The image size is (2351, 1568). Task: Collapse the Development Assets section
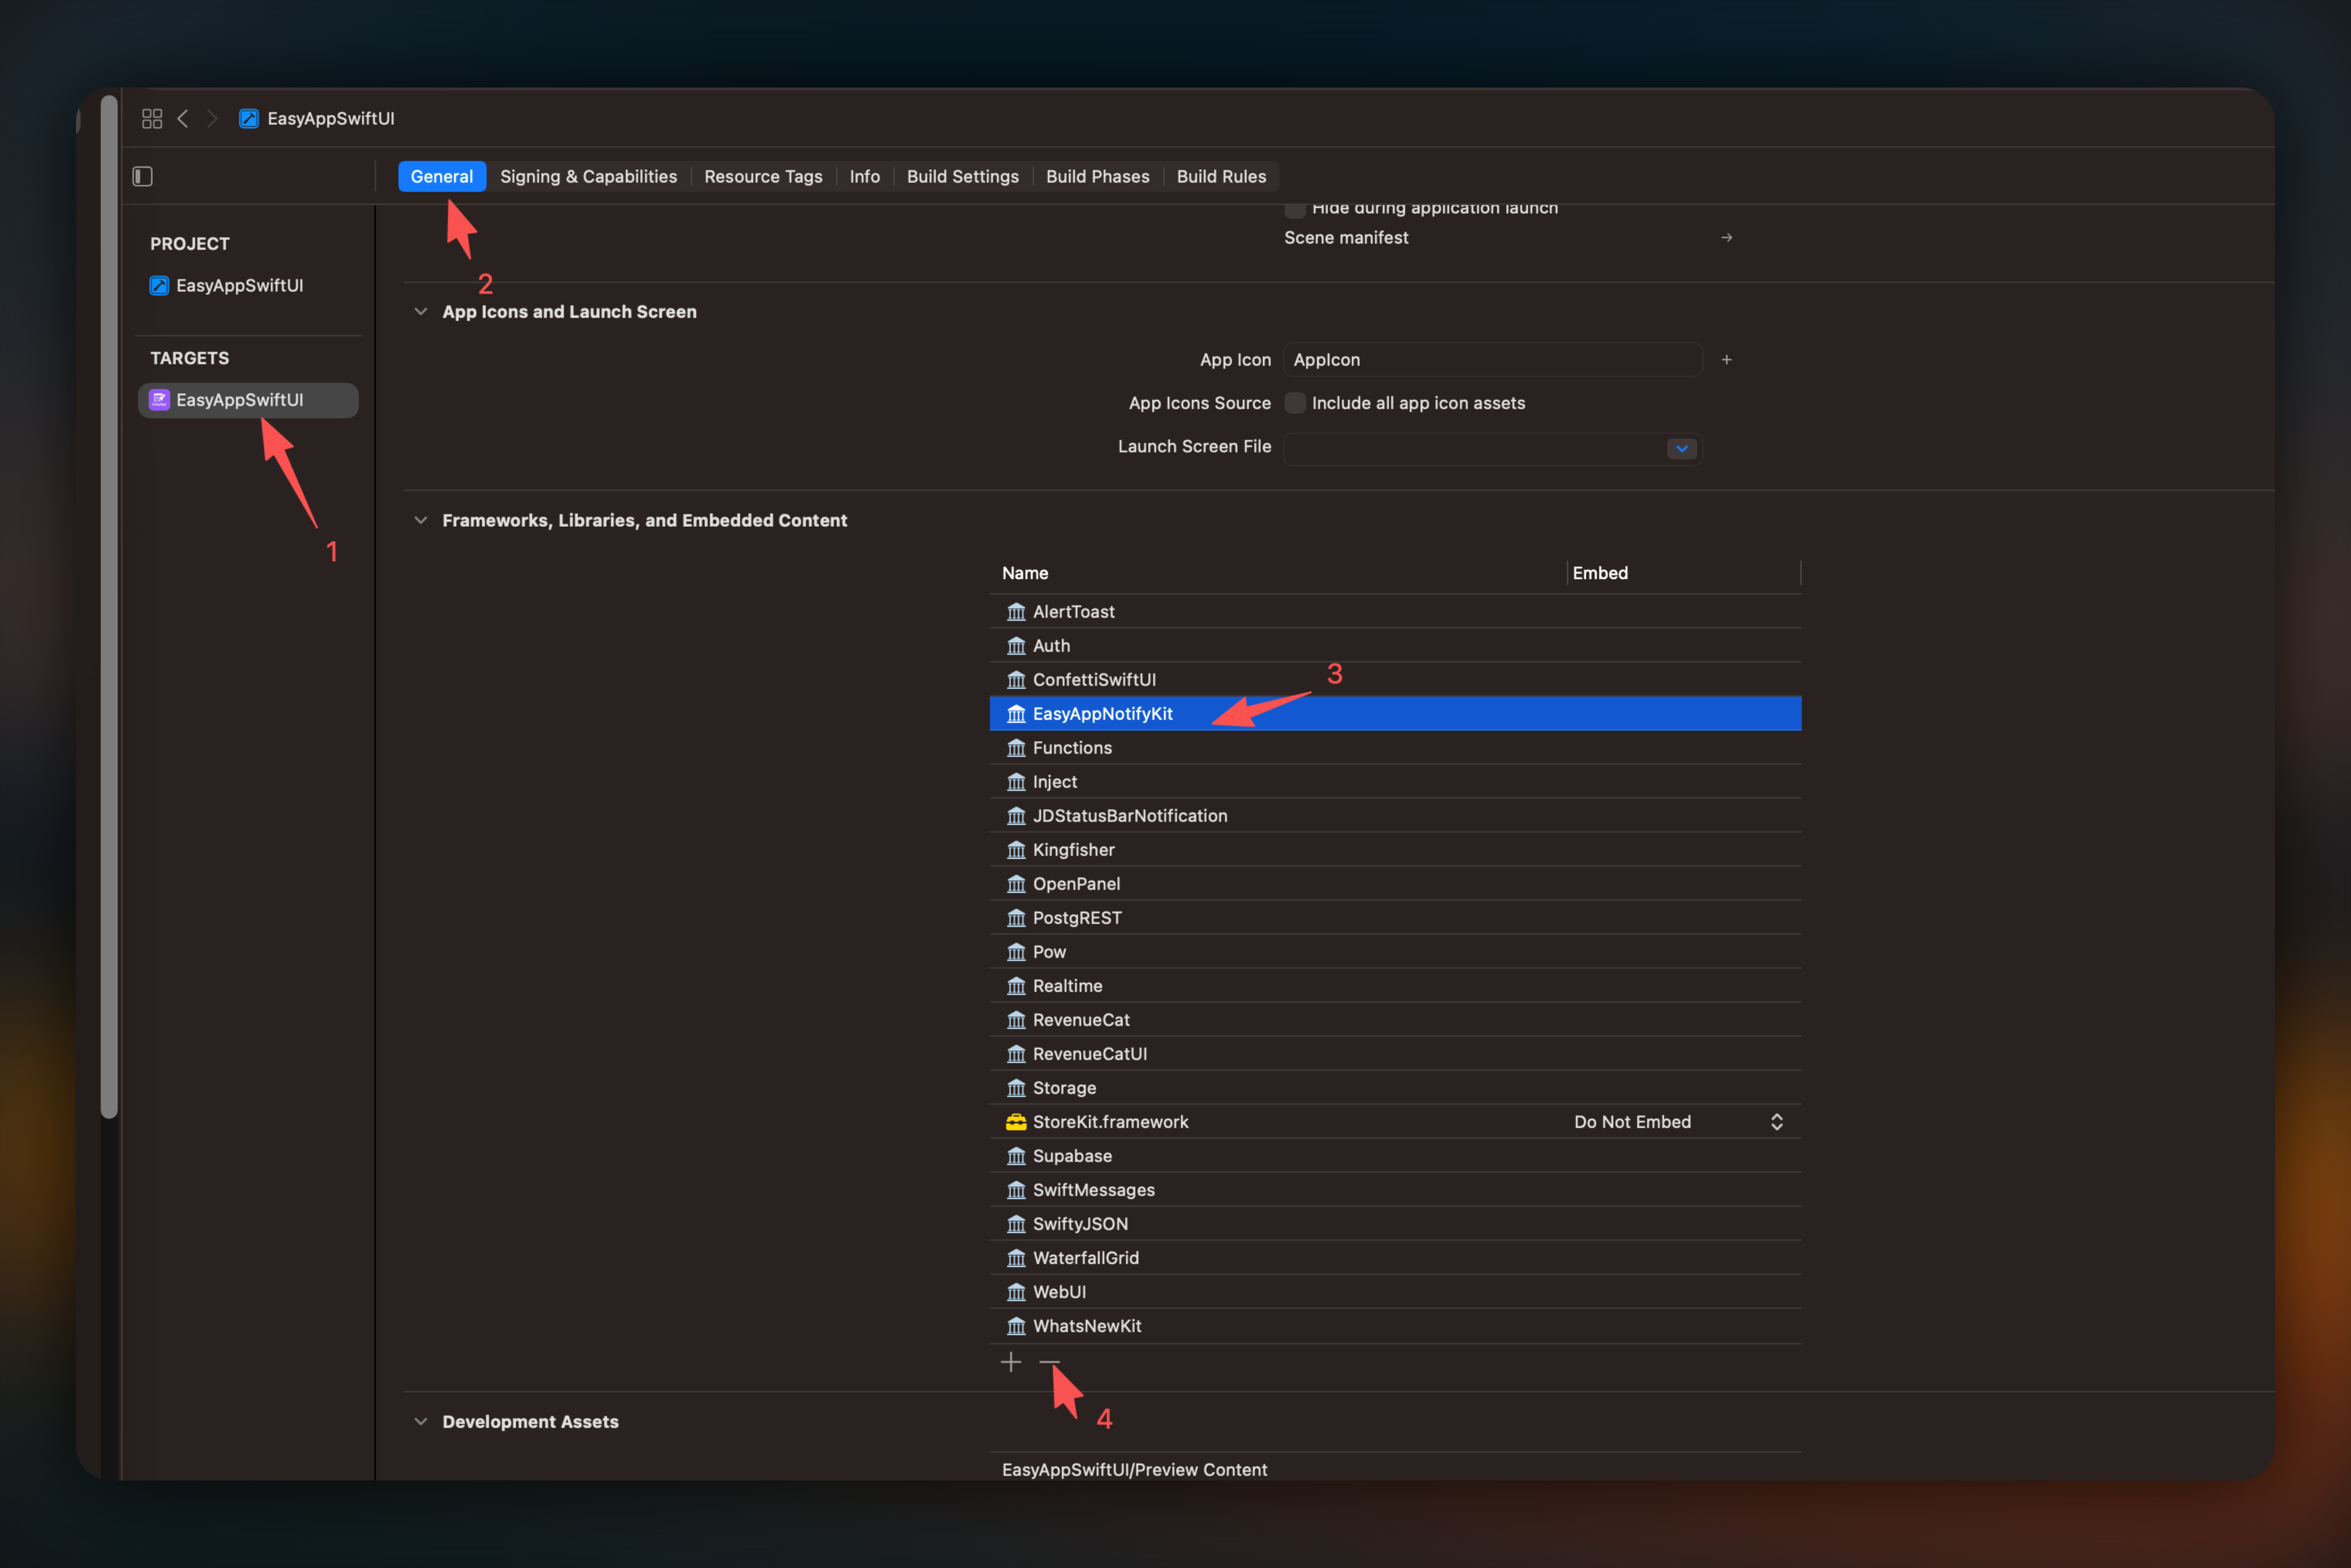(421, 1421)
